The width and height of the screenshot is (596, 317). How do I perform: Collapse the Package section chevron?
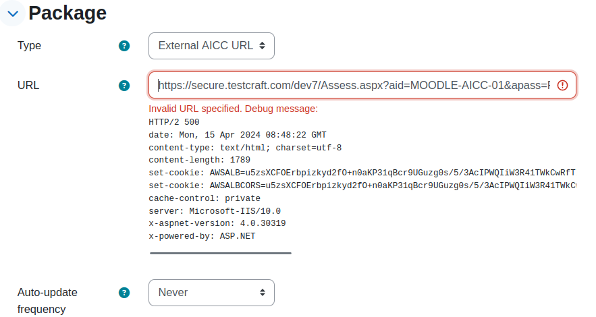13,13
